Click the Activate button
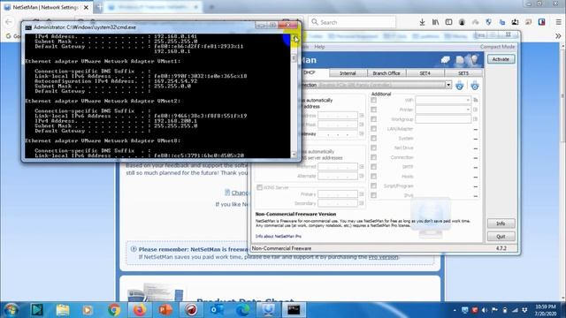The width and height of the screenshot is (566, 318). (501, 59)
